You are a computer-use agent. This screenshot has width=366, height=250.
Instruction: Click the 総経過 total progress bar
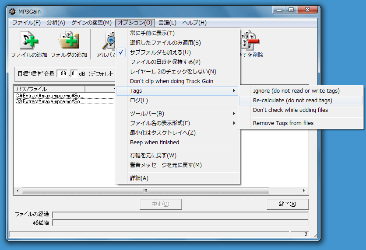pos(180,223)
